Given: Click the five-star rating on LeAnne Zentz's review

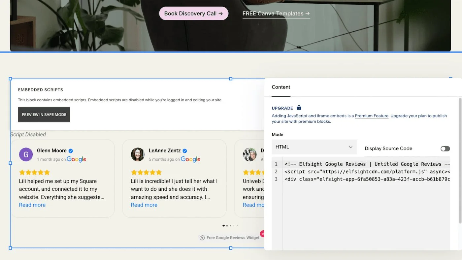Looking at the screenshot, I should pos(146,172).
